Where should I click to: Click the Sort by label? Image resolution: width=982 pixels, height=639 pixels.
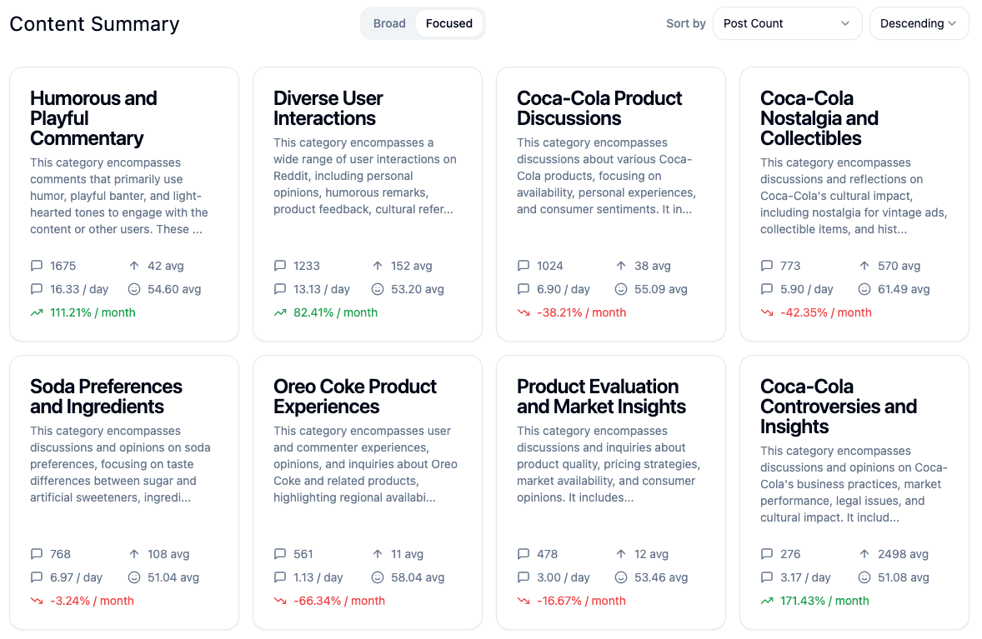pos(686,23)
